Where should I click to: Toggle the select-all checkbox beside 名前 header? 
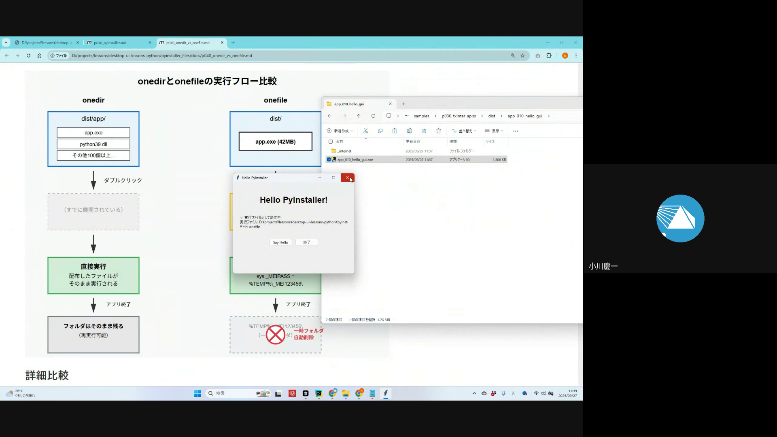pos(331,142)
